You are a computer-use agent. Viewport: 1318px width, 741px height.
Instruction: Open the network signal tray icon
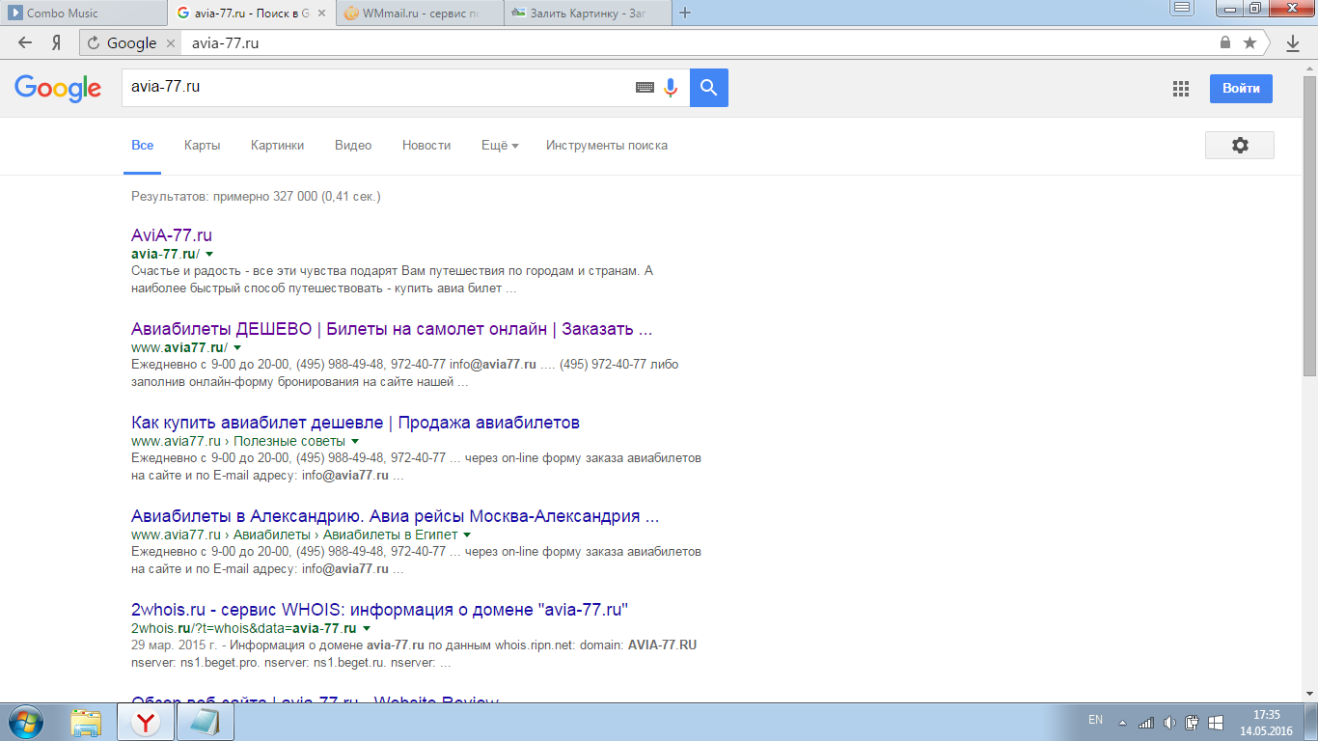[x=1146, y=723]
